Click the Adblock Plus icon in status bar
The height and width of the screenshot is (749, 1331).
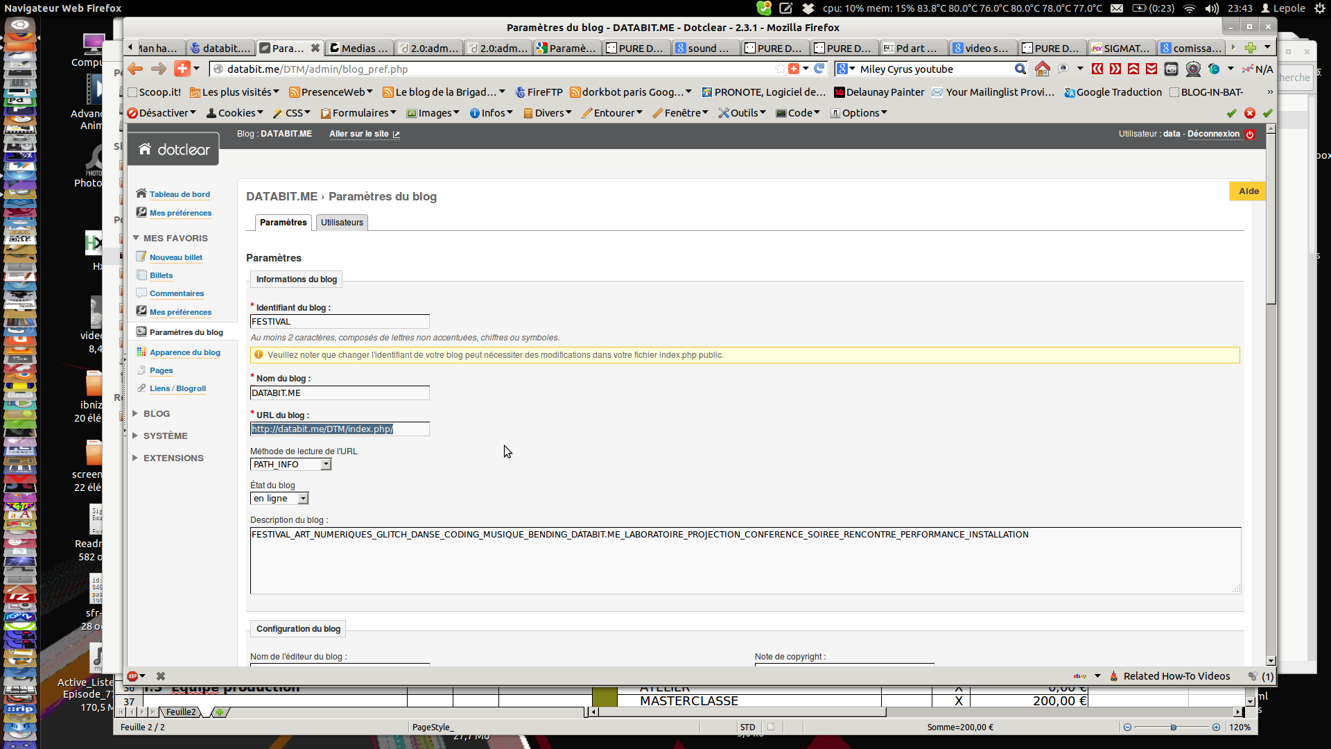pos(132,676)
